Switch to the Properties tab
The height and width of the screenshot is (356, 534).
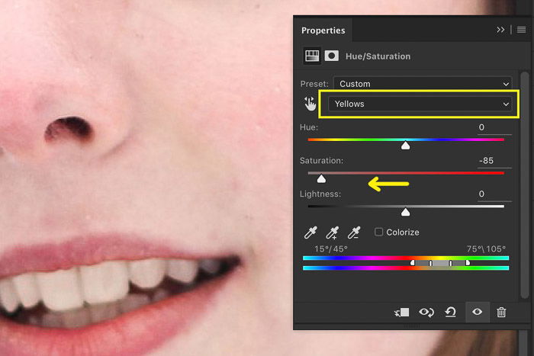(x=323, y=30)
